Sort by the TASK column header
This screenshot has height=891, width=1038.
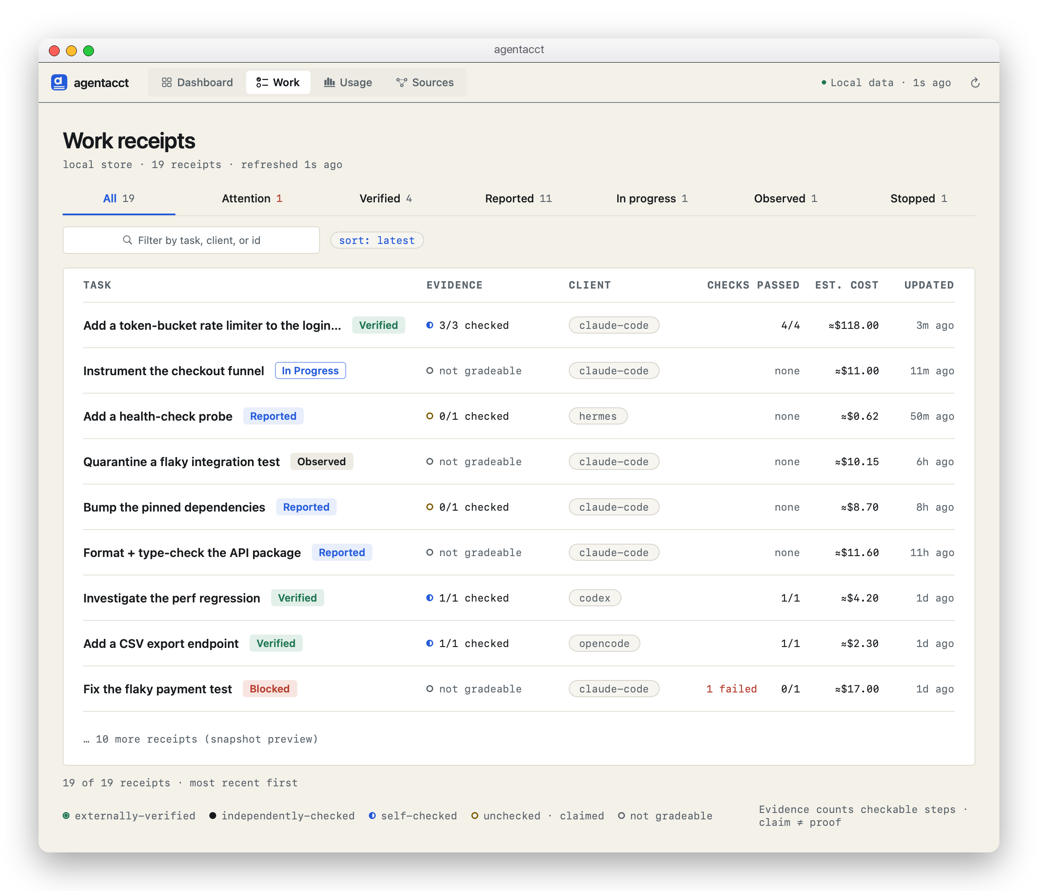(x=97, y=285)
